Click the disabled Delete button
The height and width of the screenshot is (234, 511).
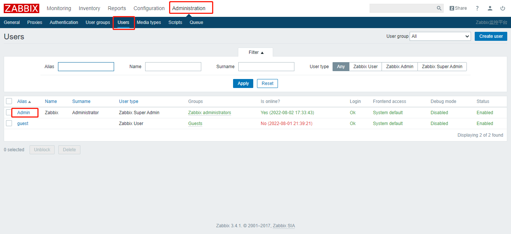tap(69, 150)
